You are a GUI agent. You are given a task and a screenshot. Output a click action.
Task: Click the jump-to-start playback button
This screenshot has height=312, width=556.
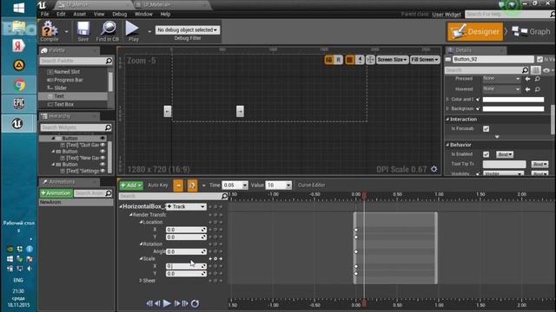point(149,303)
